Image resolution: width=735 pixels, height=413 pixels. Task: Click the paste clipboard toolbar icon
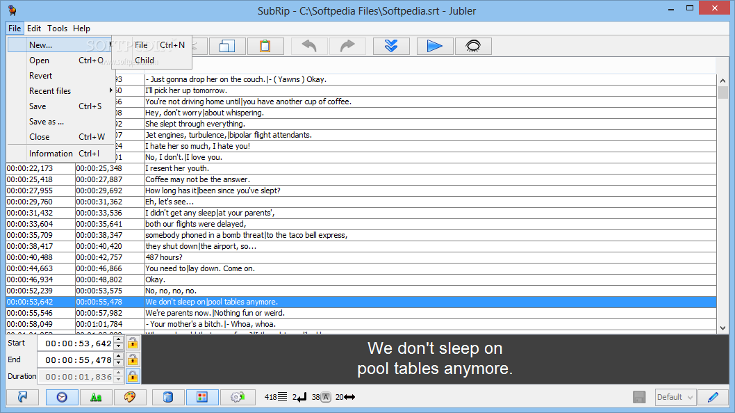point(265,46)
